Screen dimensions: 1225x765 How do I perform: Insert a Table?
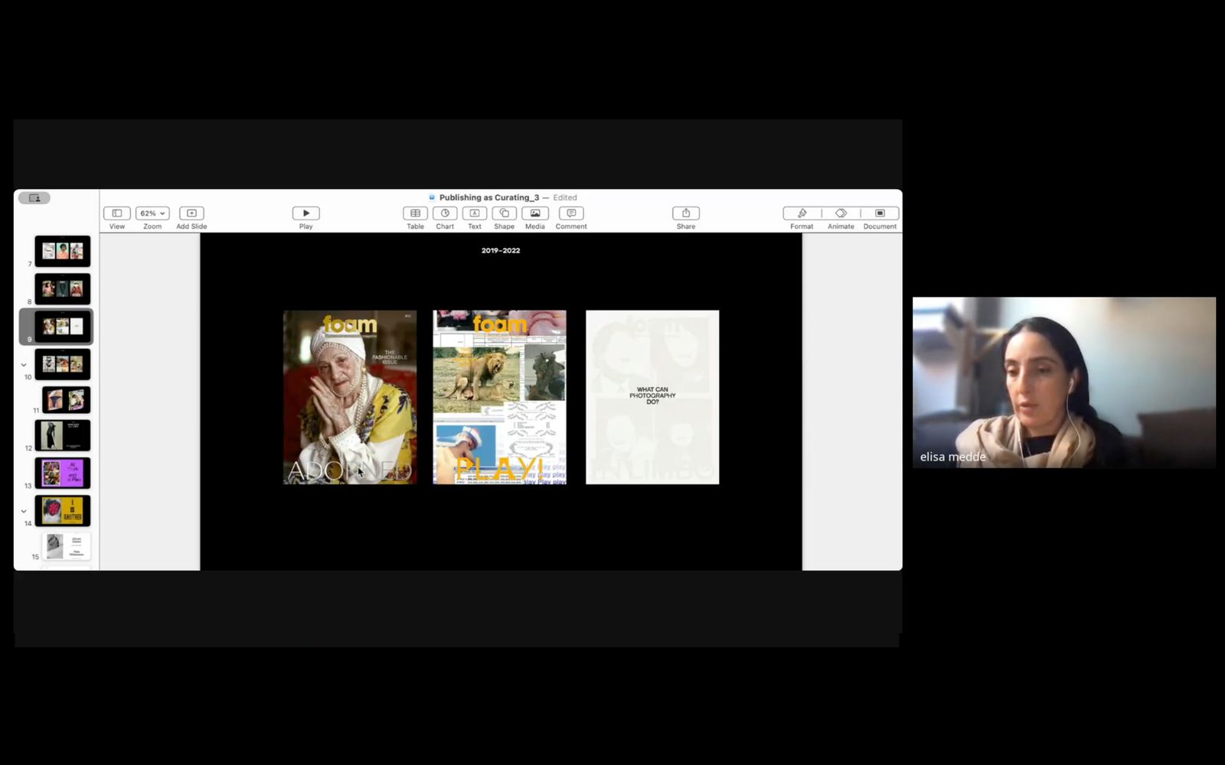415,213
